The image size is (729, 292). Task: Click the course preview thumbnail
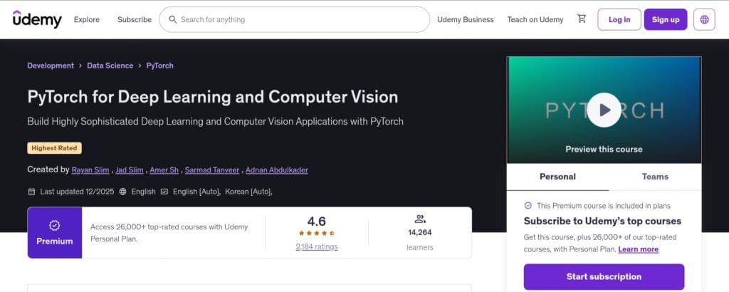click(x=604, y=110)
